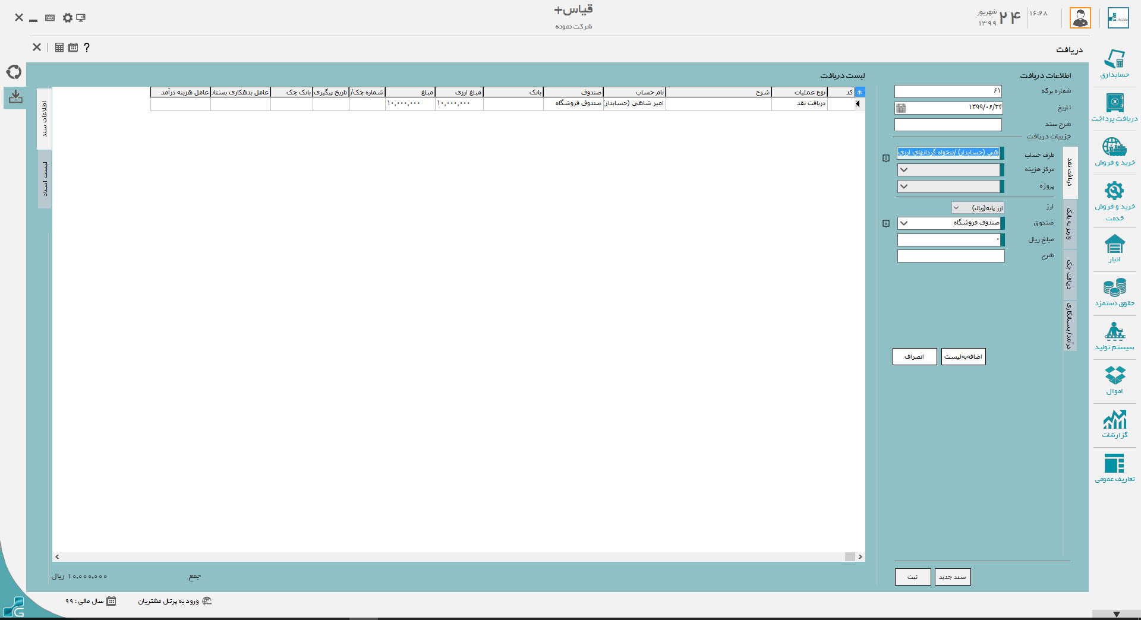This screenshot has width=1141, height=620.
Task: Click the download tray icon on left sidebar
Action: [x=16, y=97]
